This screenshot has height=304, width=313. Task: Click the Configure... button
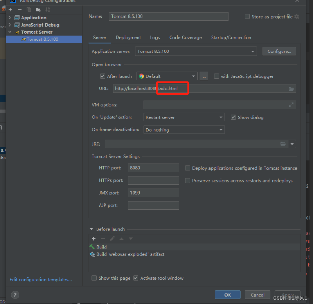(x=279, y=51)
